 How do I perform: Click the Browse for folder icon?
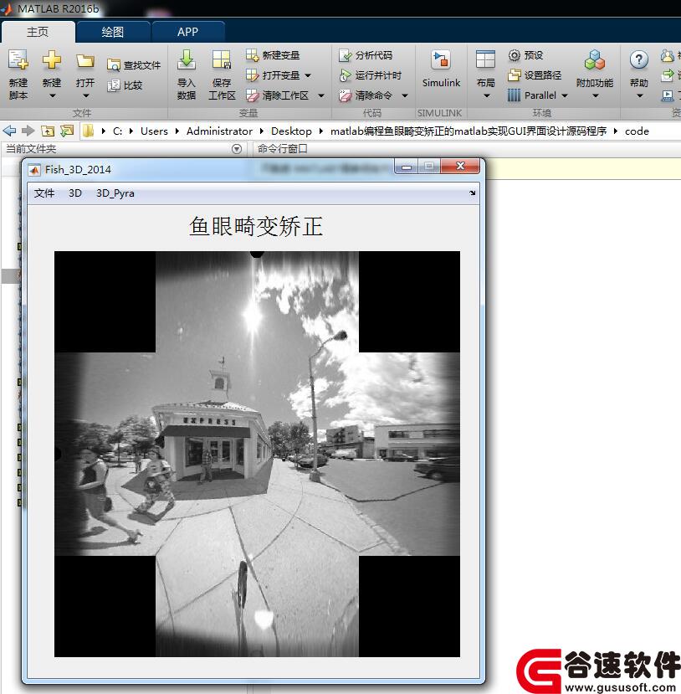(x=67, y=131)
